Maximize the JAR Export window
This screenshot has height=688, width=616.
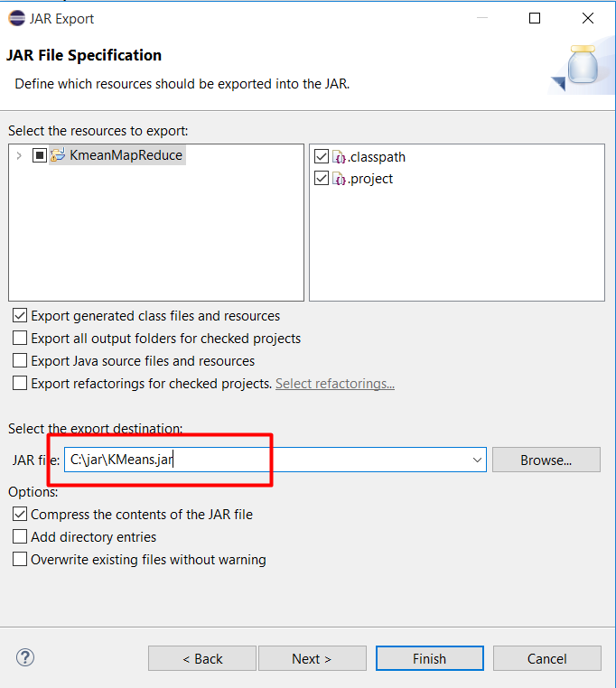(535, 18)
